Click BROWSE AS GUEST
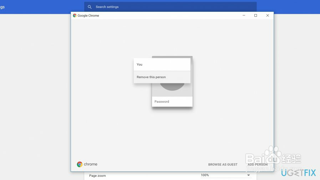 click(x=223, y=165)
